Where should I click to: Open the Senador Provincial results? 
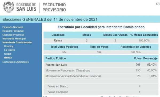click(x=13, y=31)
